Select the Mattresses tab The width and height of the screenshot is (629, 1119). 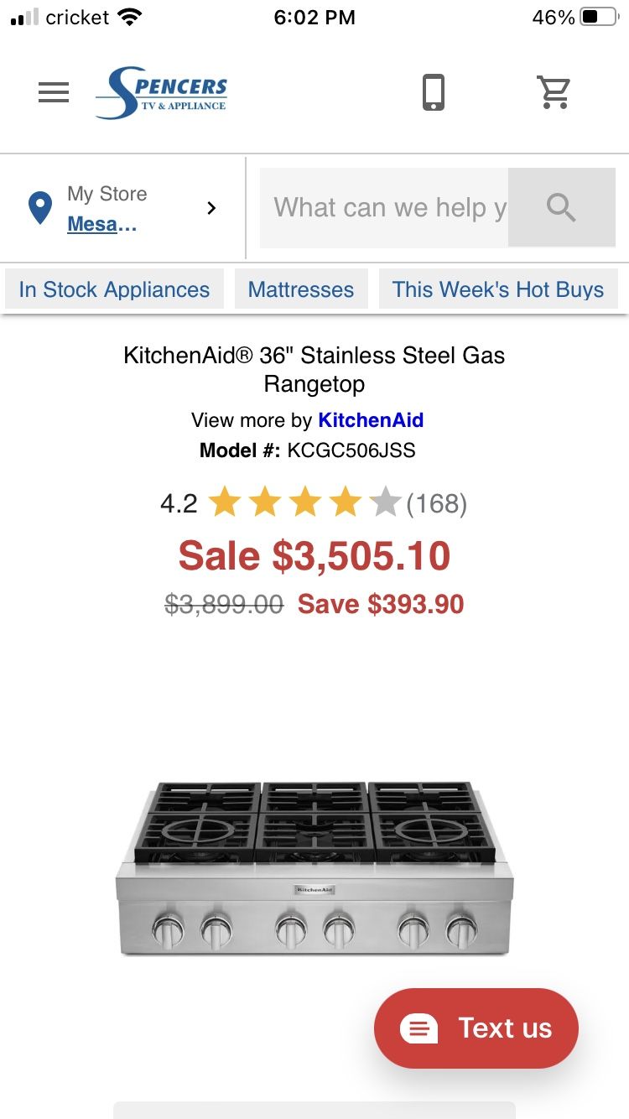tap(301, 289)
